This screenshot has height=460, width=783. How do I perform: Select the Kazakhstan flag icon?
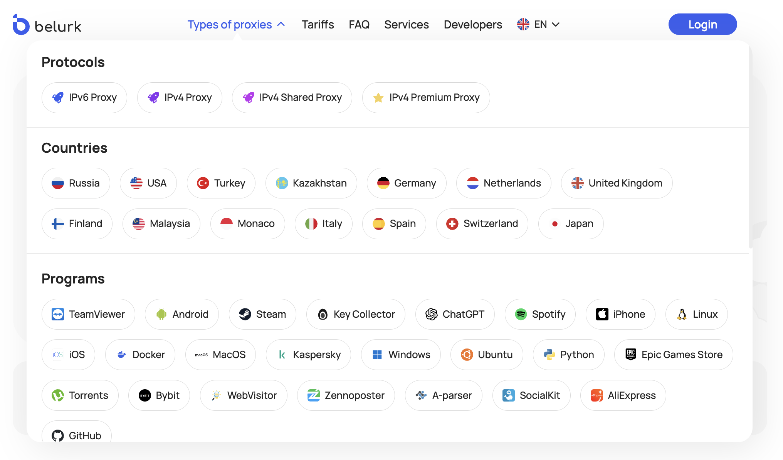[282, 183]
